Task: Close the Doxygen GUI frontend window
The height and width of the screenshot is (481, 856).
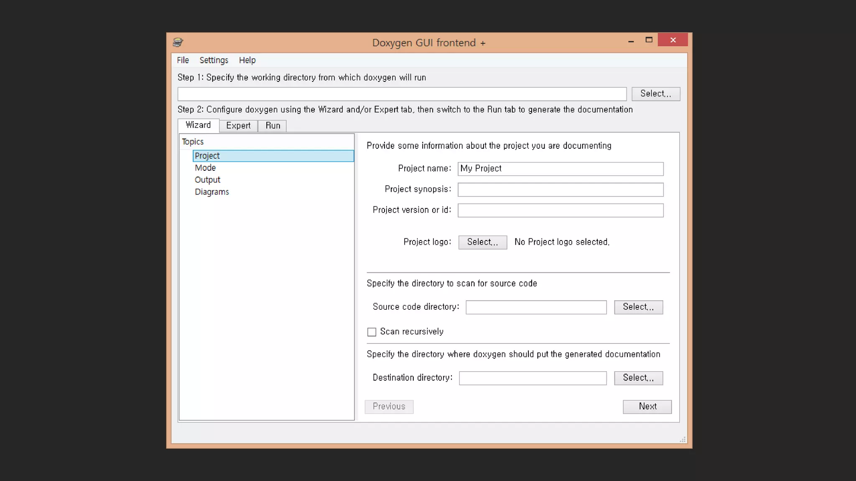Action: [x=673, y=40]
